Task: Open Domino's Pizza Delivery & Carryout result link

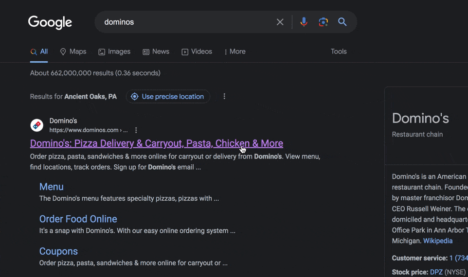Action: tap(156, 143)
